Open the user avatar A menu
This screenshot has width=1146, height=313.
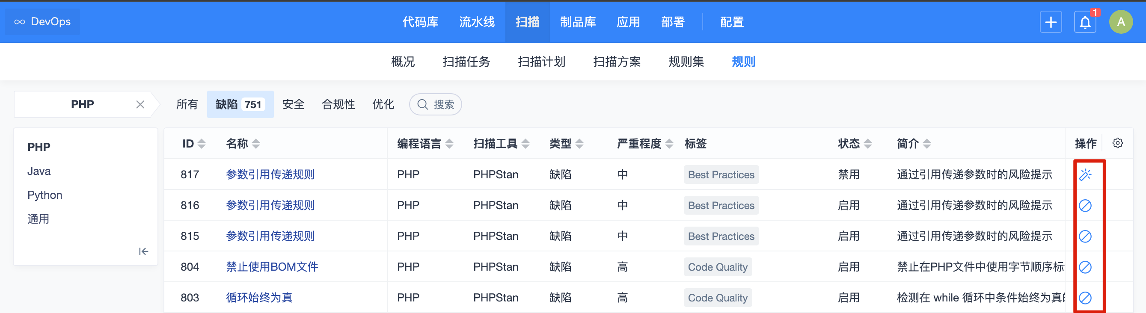[1121, 22]
